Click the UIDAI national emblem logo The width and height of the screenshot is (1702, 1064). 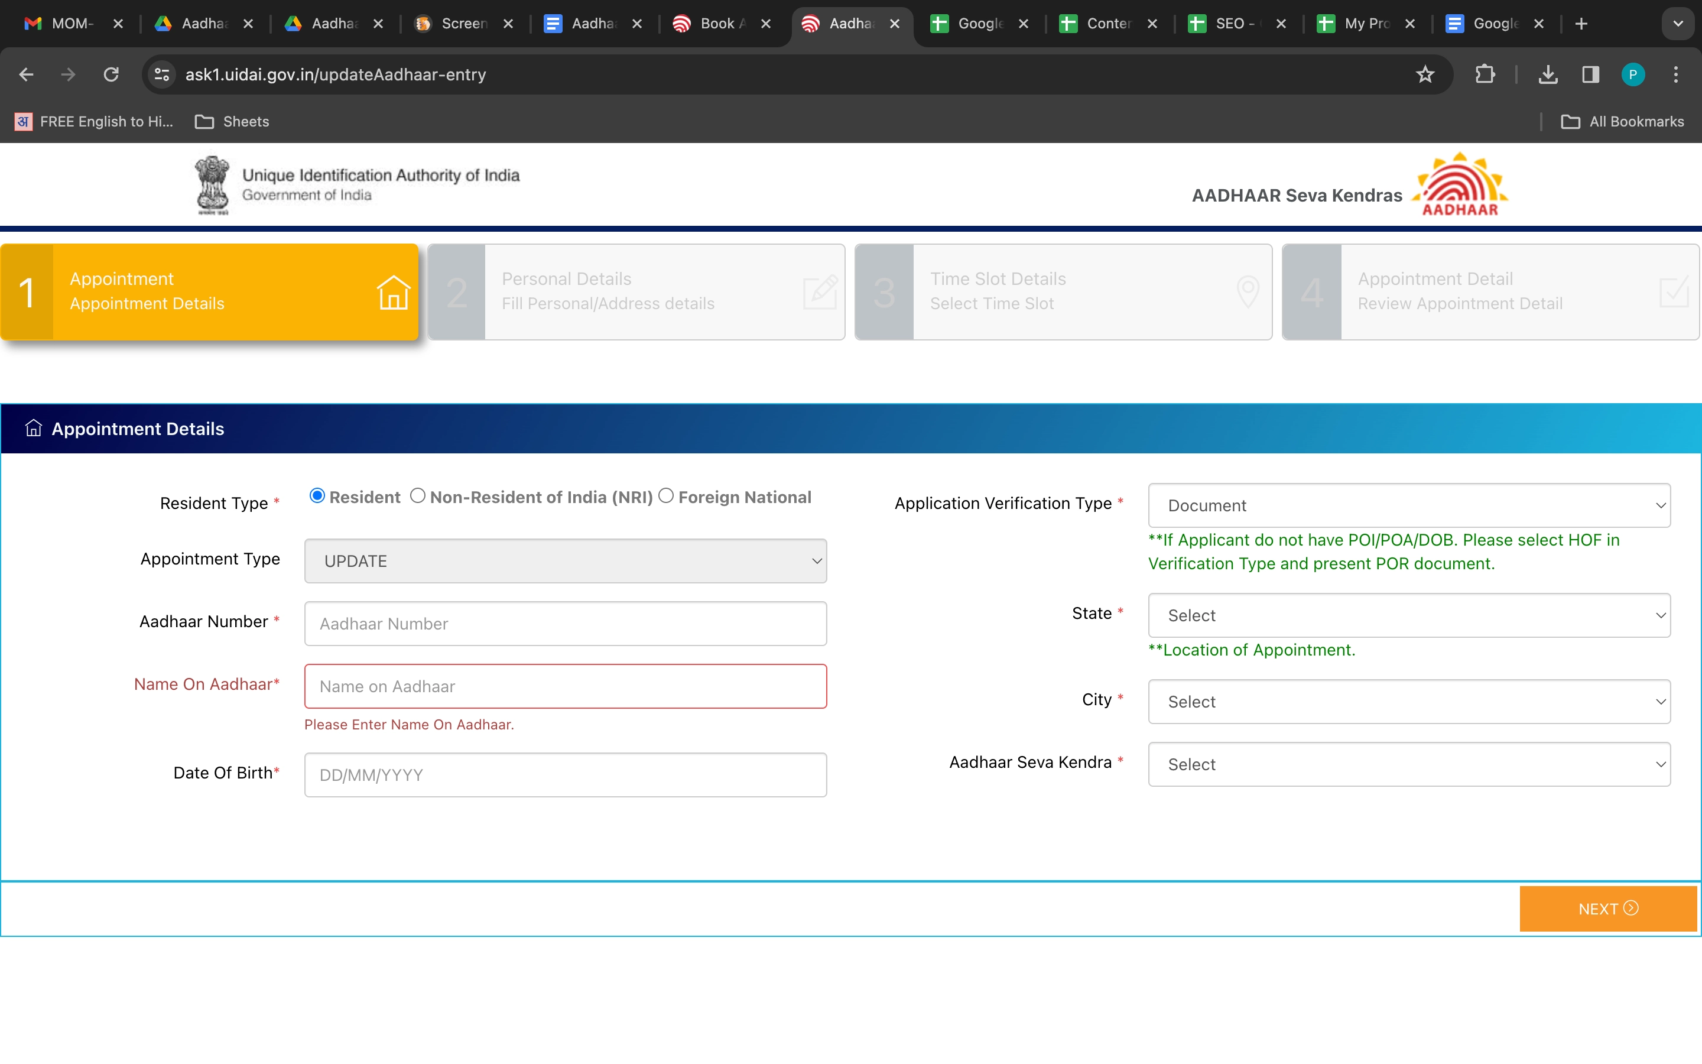pyautogui.click(x=212, y=184)
